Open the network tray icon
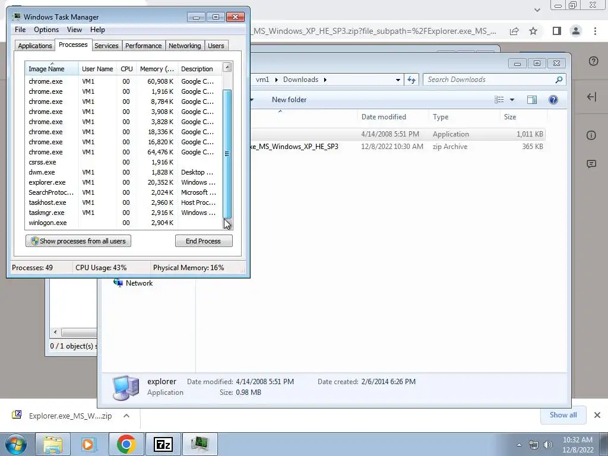 [x=534, y=445]
